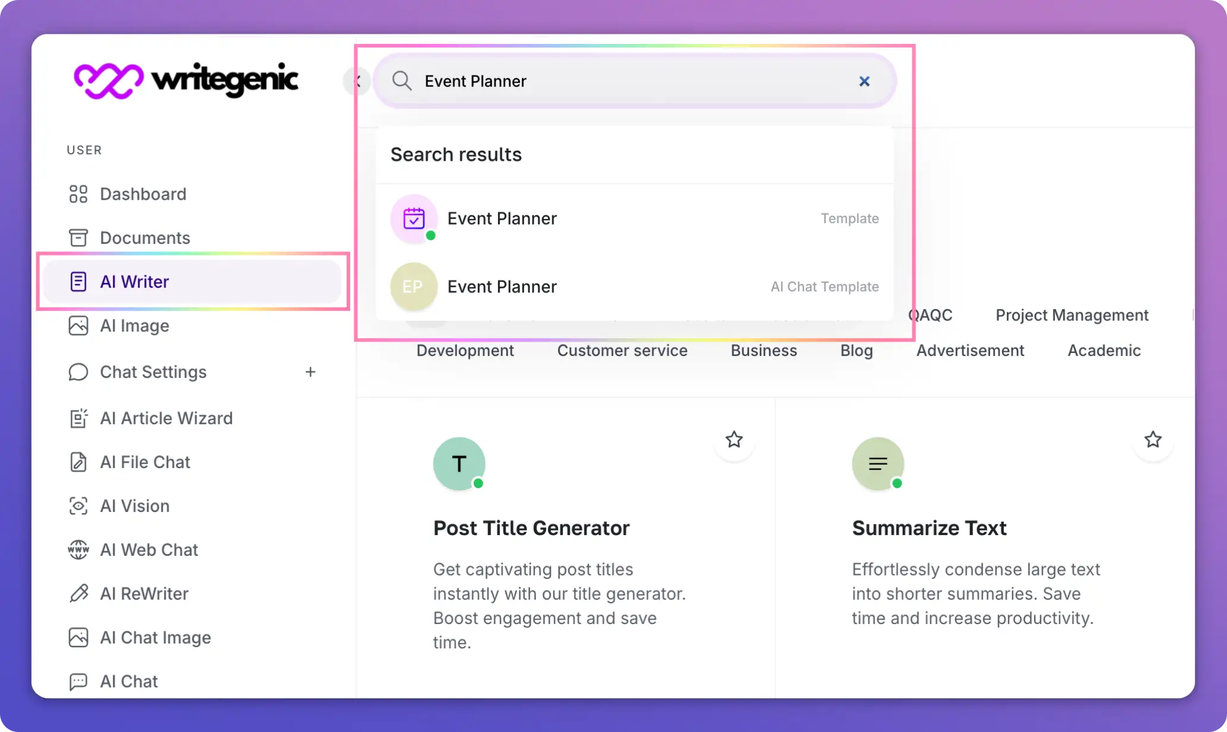Image resolution: width=1227 pixels, height=732 pixels.
Task: Click the AI Vision eye-scan icon
Action: [x=78, y=506]
